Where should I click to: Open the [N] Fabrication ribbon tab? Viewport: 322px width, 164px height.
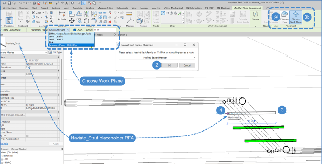click(194, 8)
